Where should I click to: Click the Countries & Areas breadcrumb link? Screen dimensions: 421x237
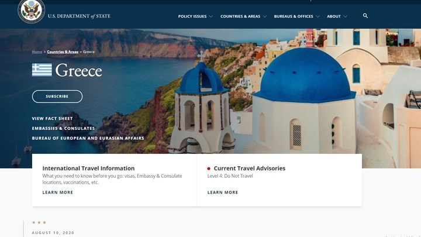click(63, 52)
